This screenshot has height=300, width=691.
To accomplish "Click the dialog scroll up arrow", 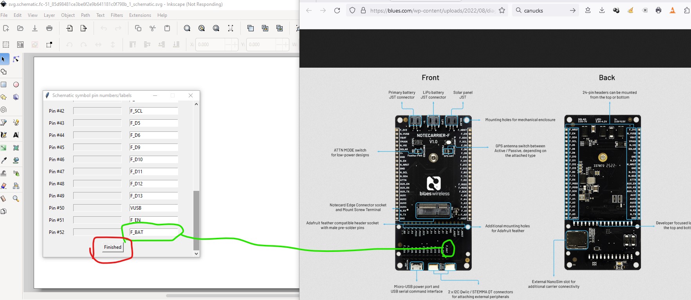I will [x=197, y=104].
